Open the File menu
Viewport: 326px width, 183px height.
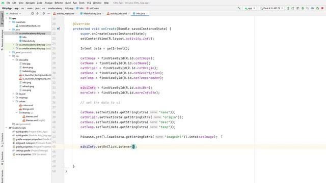[8, 3]
